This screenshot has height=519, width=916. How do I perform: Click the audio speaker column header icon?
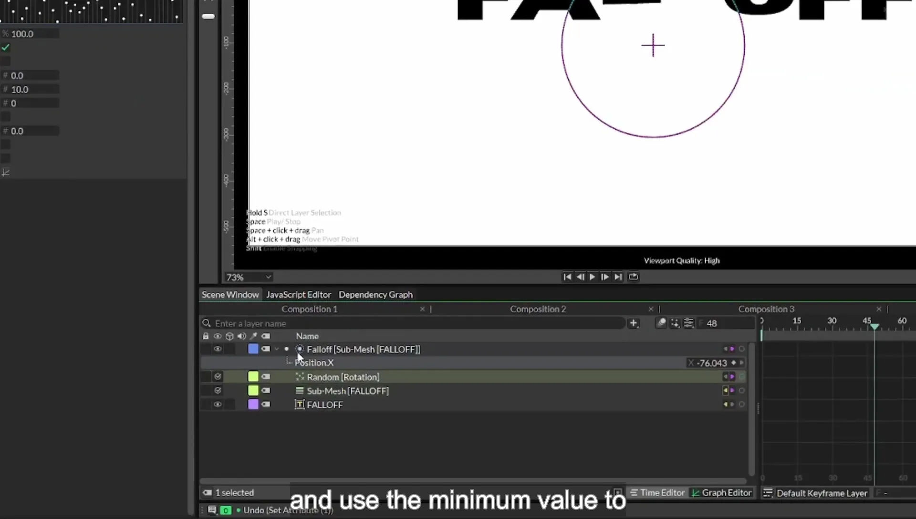241,336
